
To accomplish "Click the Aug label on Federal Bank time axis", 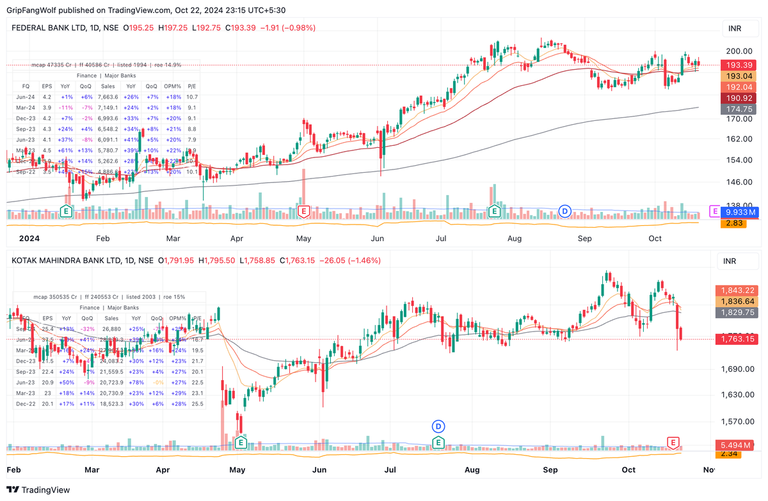I will [x=515, y=238].
